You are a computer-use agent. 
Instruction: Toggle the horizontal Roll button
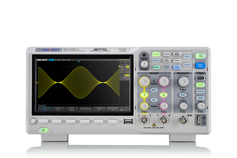tap(183, 95)
